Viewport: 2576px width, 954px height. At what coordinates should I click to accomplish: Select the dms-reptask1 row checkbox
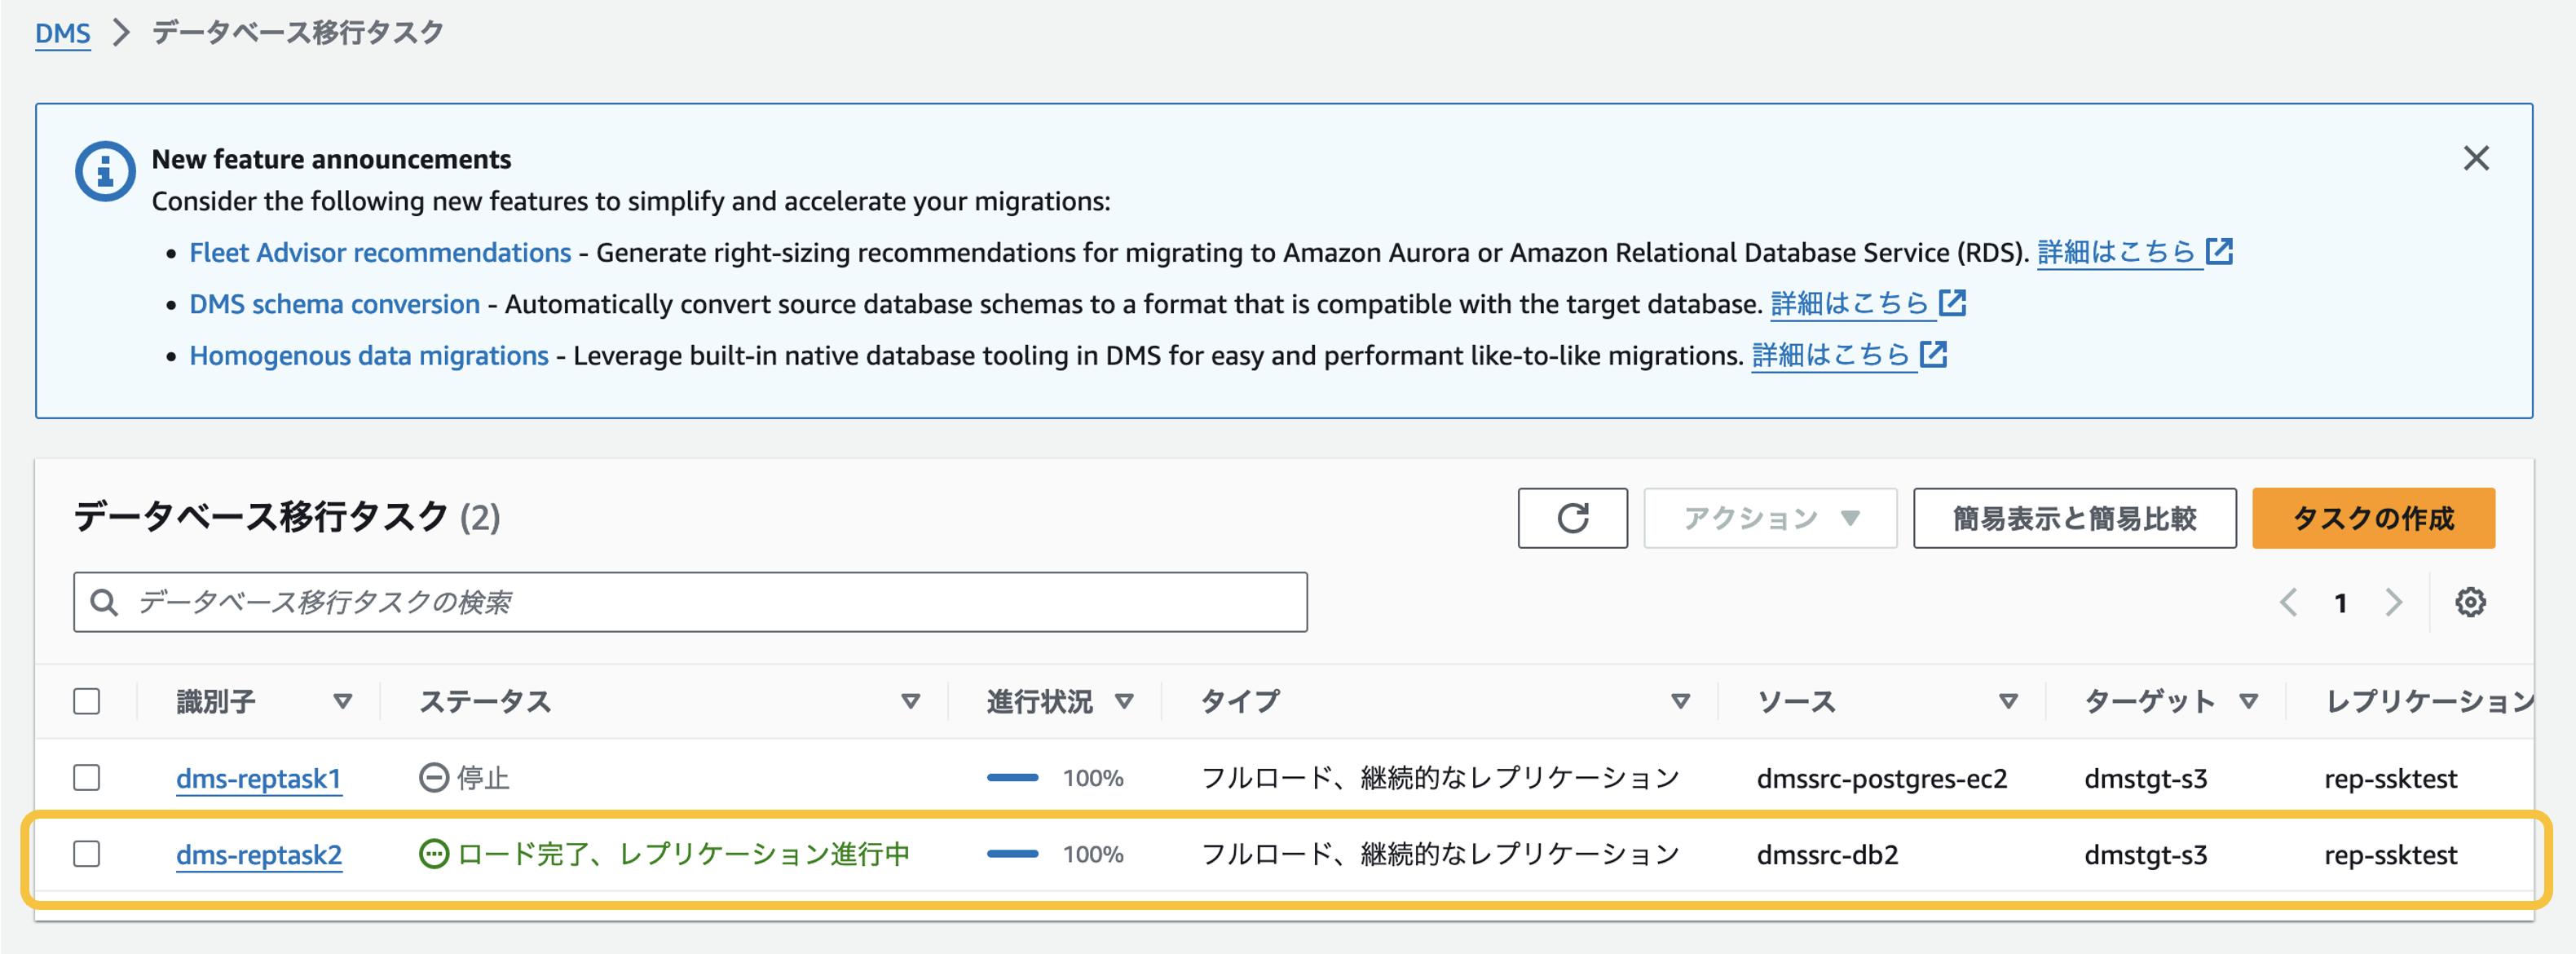pyautogui.click(x=87, y=777)
